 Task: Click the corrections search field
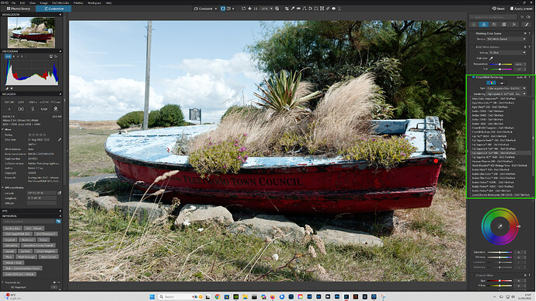coord(493,17)
